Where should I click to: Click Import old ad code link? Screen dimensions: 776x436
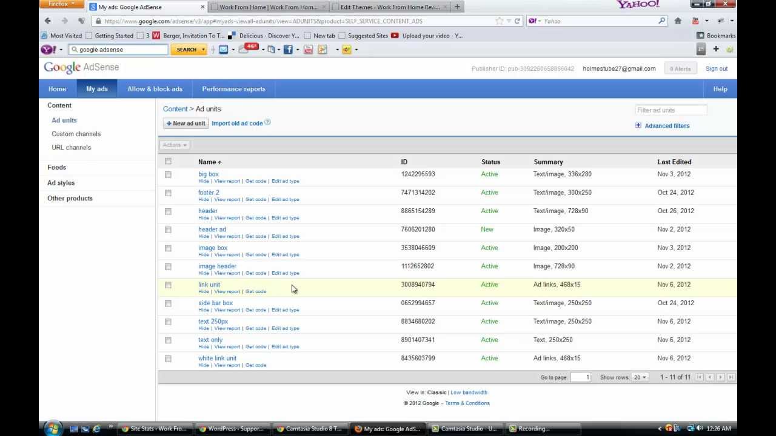click(x=237, y=124)
